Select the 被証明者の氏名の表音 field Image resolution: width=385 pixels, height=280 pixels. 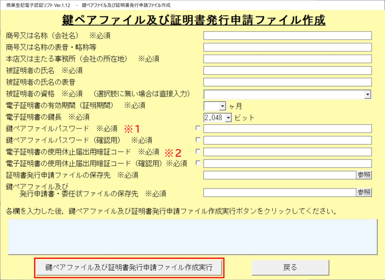[288, 81]
